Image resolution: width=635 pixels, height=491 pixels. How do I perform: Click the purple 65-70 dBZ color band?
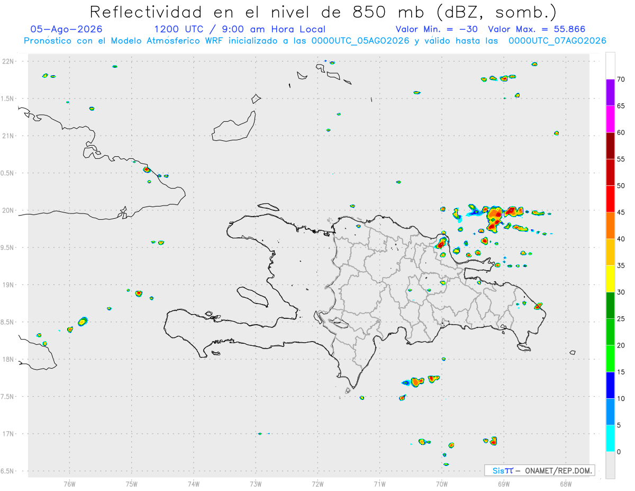click(x=610, y=93)
